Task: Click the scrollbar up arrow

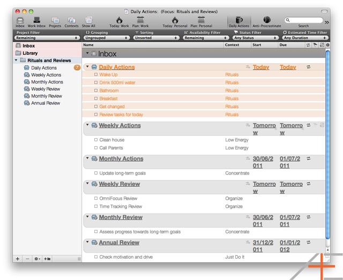Action: pyautogui.click(x=327, y=249)
